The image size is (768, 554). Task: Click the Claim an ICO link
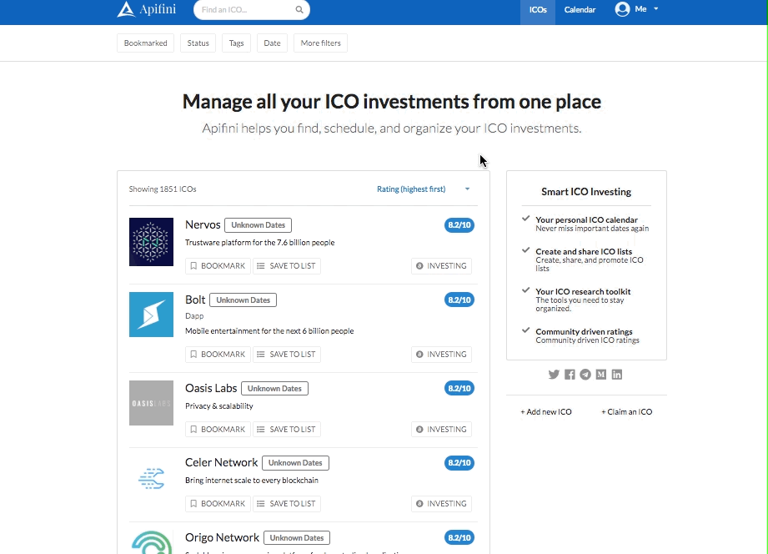click(x=626, y=412)
